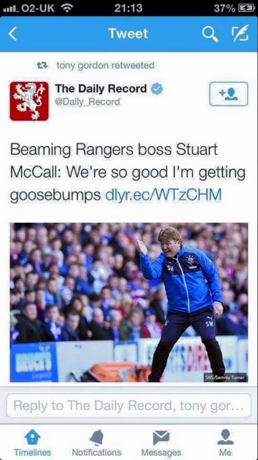Open the @Daily_Record handle profile
This screenshot has width=258, height=460.
pyautogui.click(x=87, y=102)
